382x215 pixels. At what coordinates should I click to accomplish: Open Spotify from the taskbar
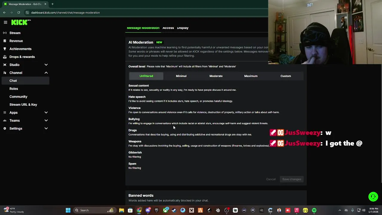[314, 210]
